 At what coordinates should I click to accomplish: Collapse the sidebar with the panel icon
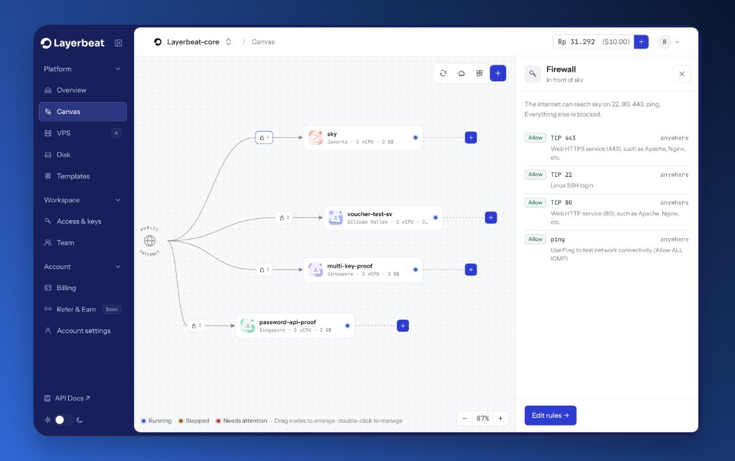[119, 43]
